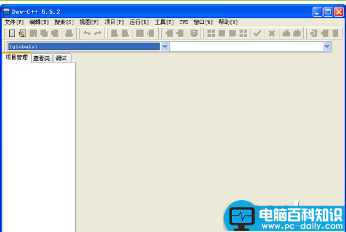Screen dimensions: 346x232
Task: Click the disabled Find toolbar icon
Action: coord(115,34)
